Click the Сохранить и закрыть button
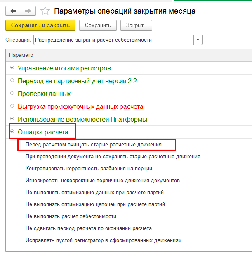Screen dimensions: 252x256 tap(40, 25)
